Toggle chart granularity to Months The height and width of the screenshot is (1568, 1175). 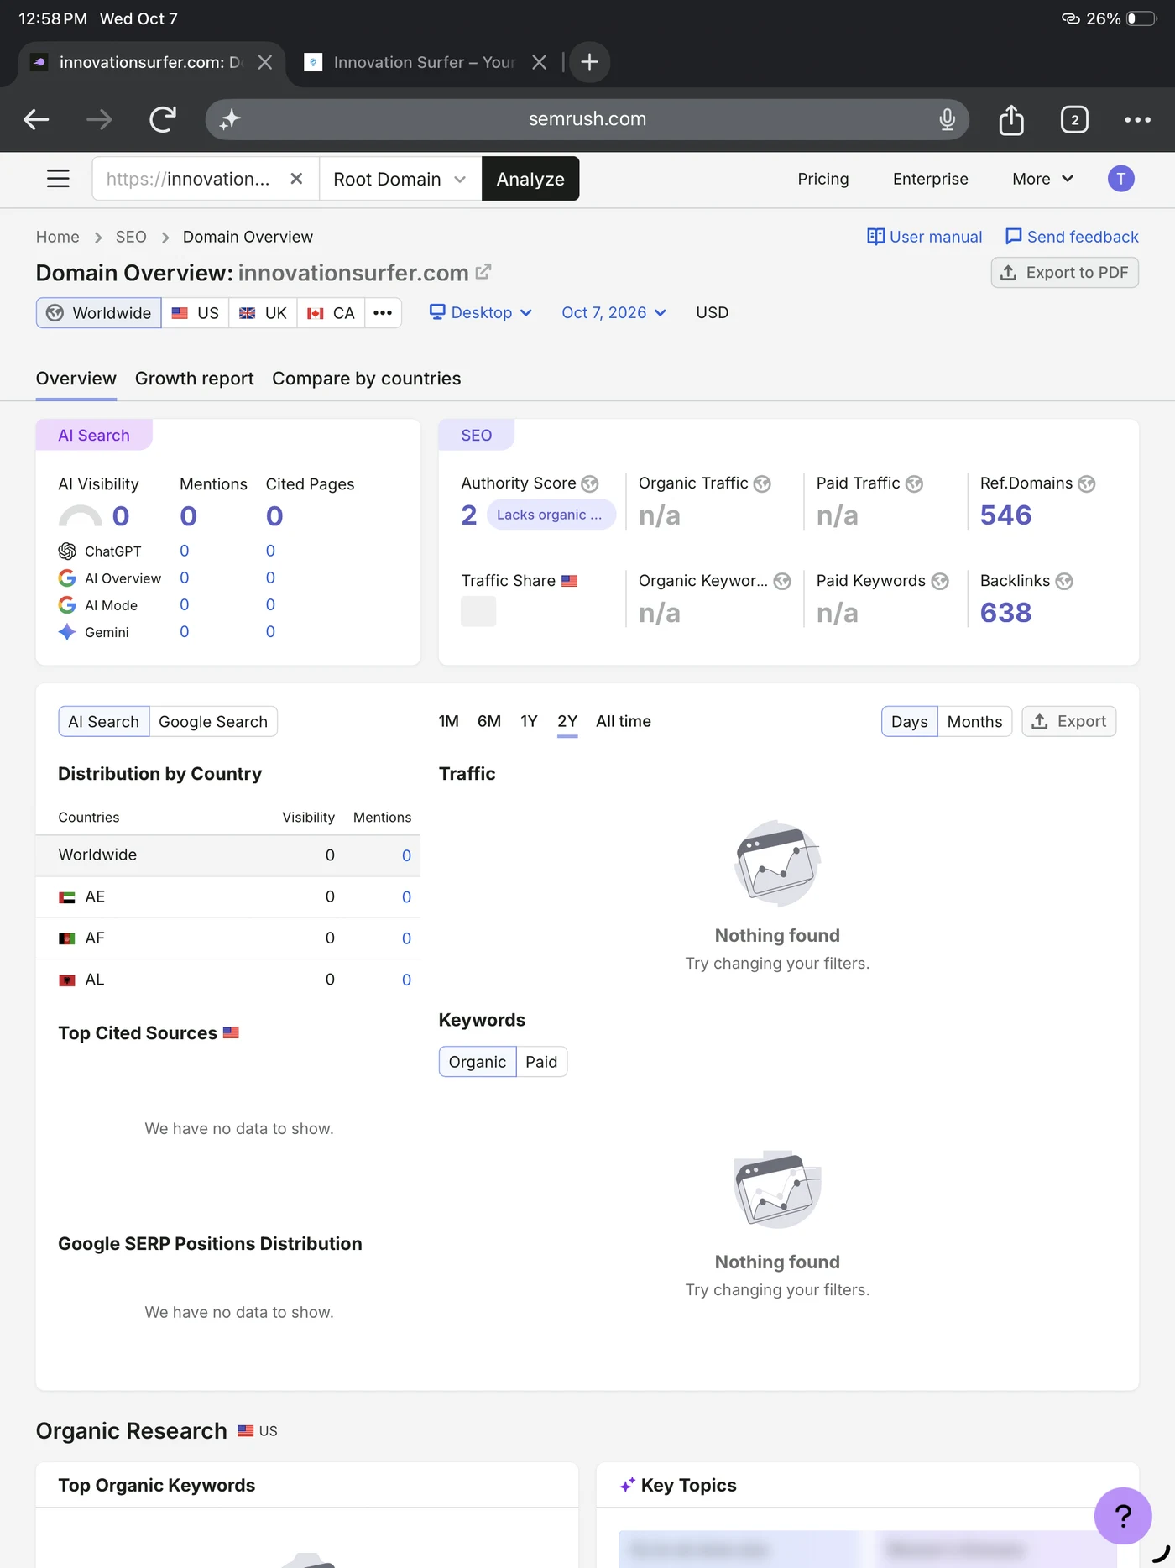click(974, 722)
